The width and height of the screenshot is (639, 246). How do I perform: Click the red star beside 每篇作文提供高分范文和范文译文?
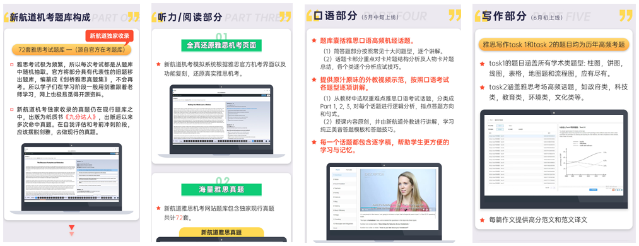click(482, 220)
